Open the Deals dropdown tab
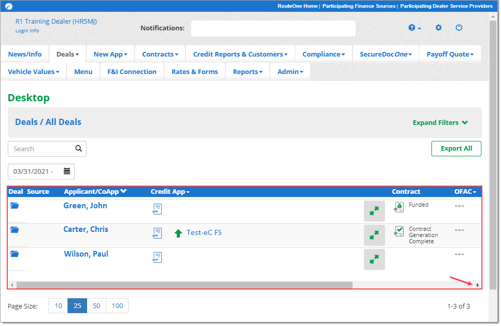The image size is (501, 326). [68, 54]
